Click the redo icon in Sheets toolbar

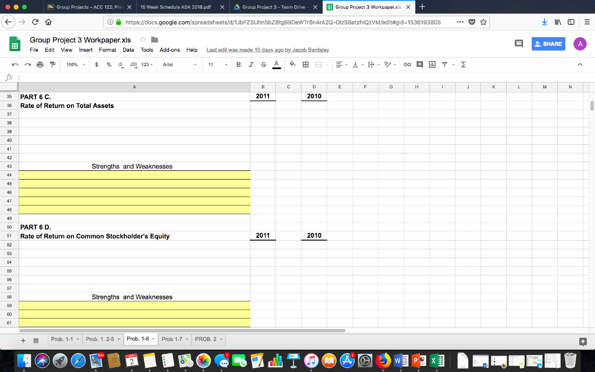[27, 65]
